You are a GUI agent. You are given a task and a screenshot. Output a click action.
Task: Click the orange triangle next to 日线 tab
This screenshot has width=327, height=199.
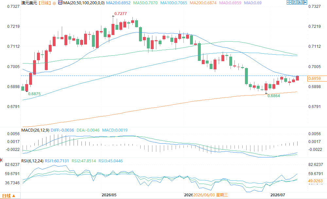tap(14, 196)
